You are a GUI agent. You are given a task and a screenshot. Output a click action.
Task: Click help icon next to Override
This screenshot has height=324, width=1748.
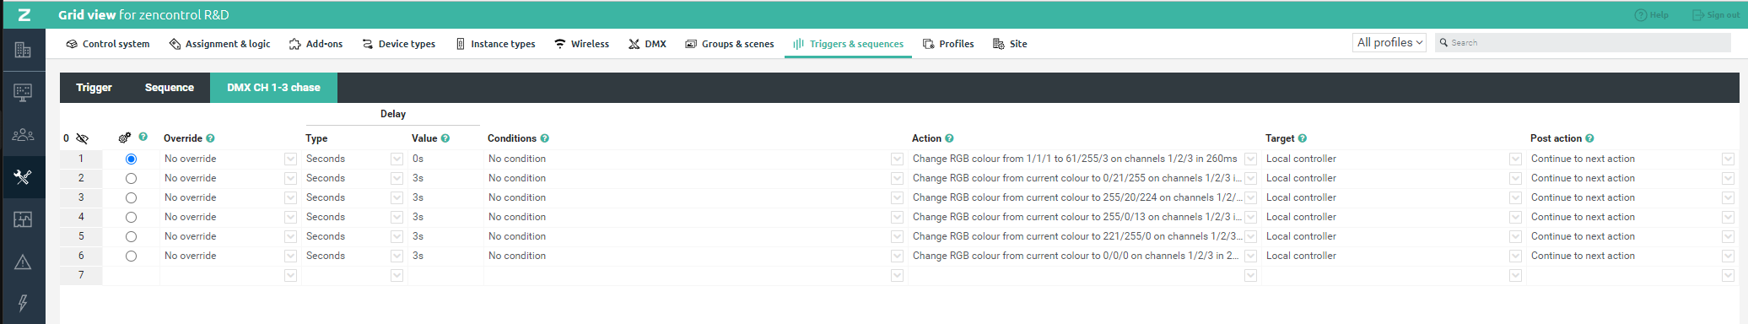(211, 138)
